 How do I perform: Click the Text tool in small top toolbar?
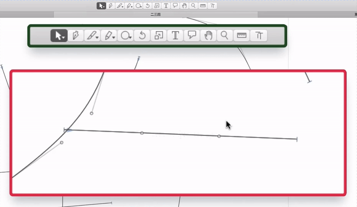(166, 6)
